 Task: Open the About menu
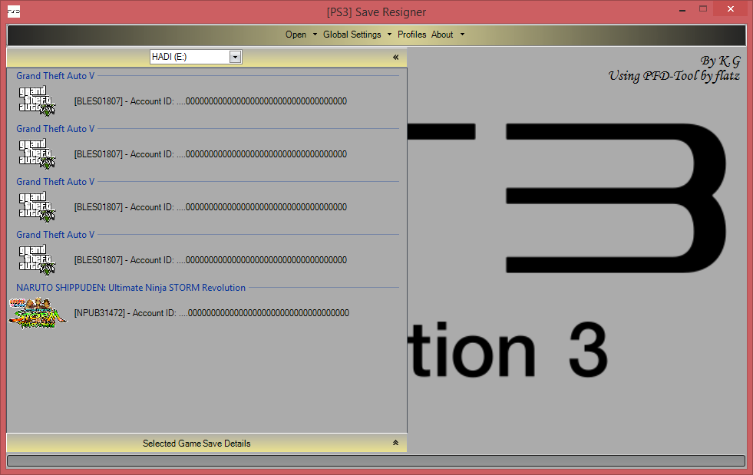pos(442,35)
